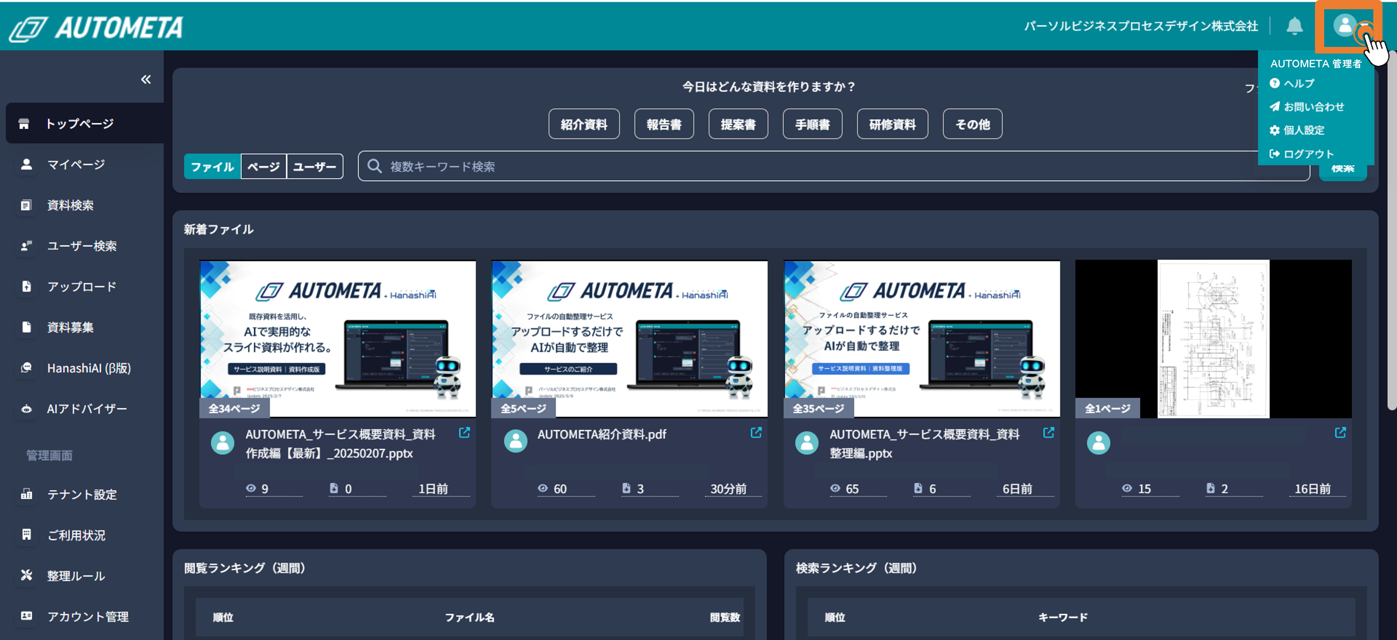Open the technical drawing thumbnail
The image size is (1397, 640).
(1213, 339)
